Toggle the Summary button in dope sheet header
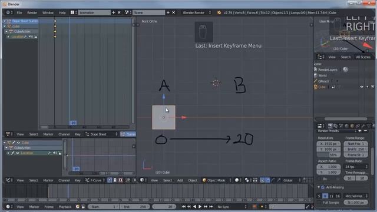Screen dimensions: 377x212 click(128, 134)
